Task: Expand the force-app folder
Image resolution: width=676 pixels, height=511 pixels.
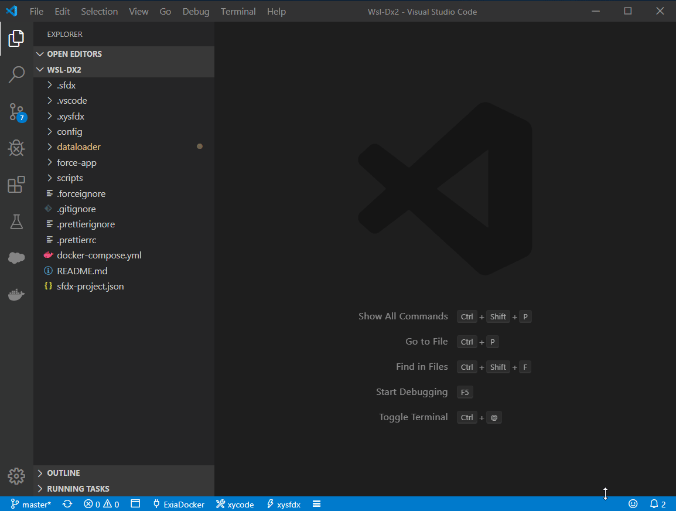Action: coord(124,162)
